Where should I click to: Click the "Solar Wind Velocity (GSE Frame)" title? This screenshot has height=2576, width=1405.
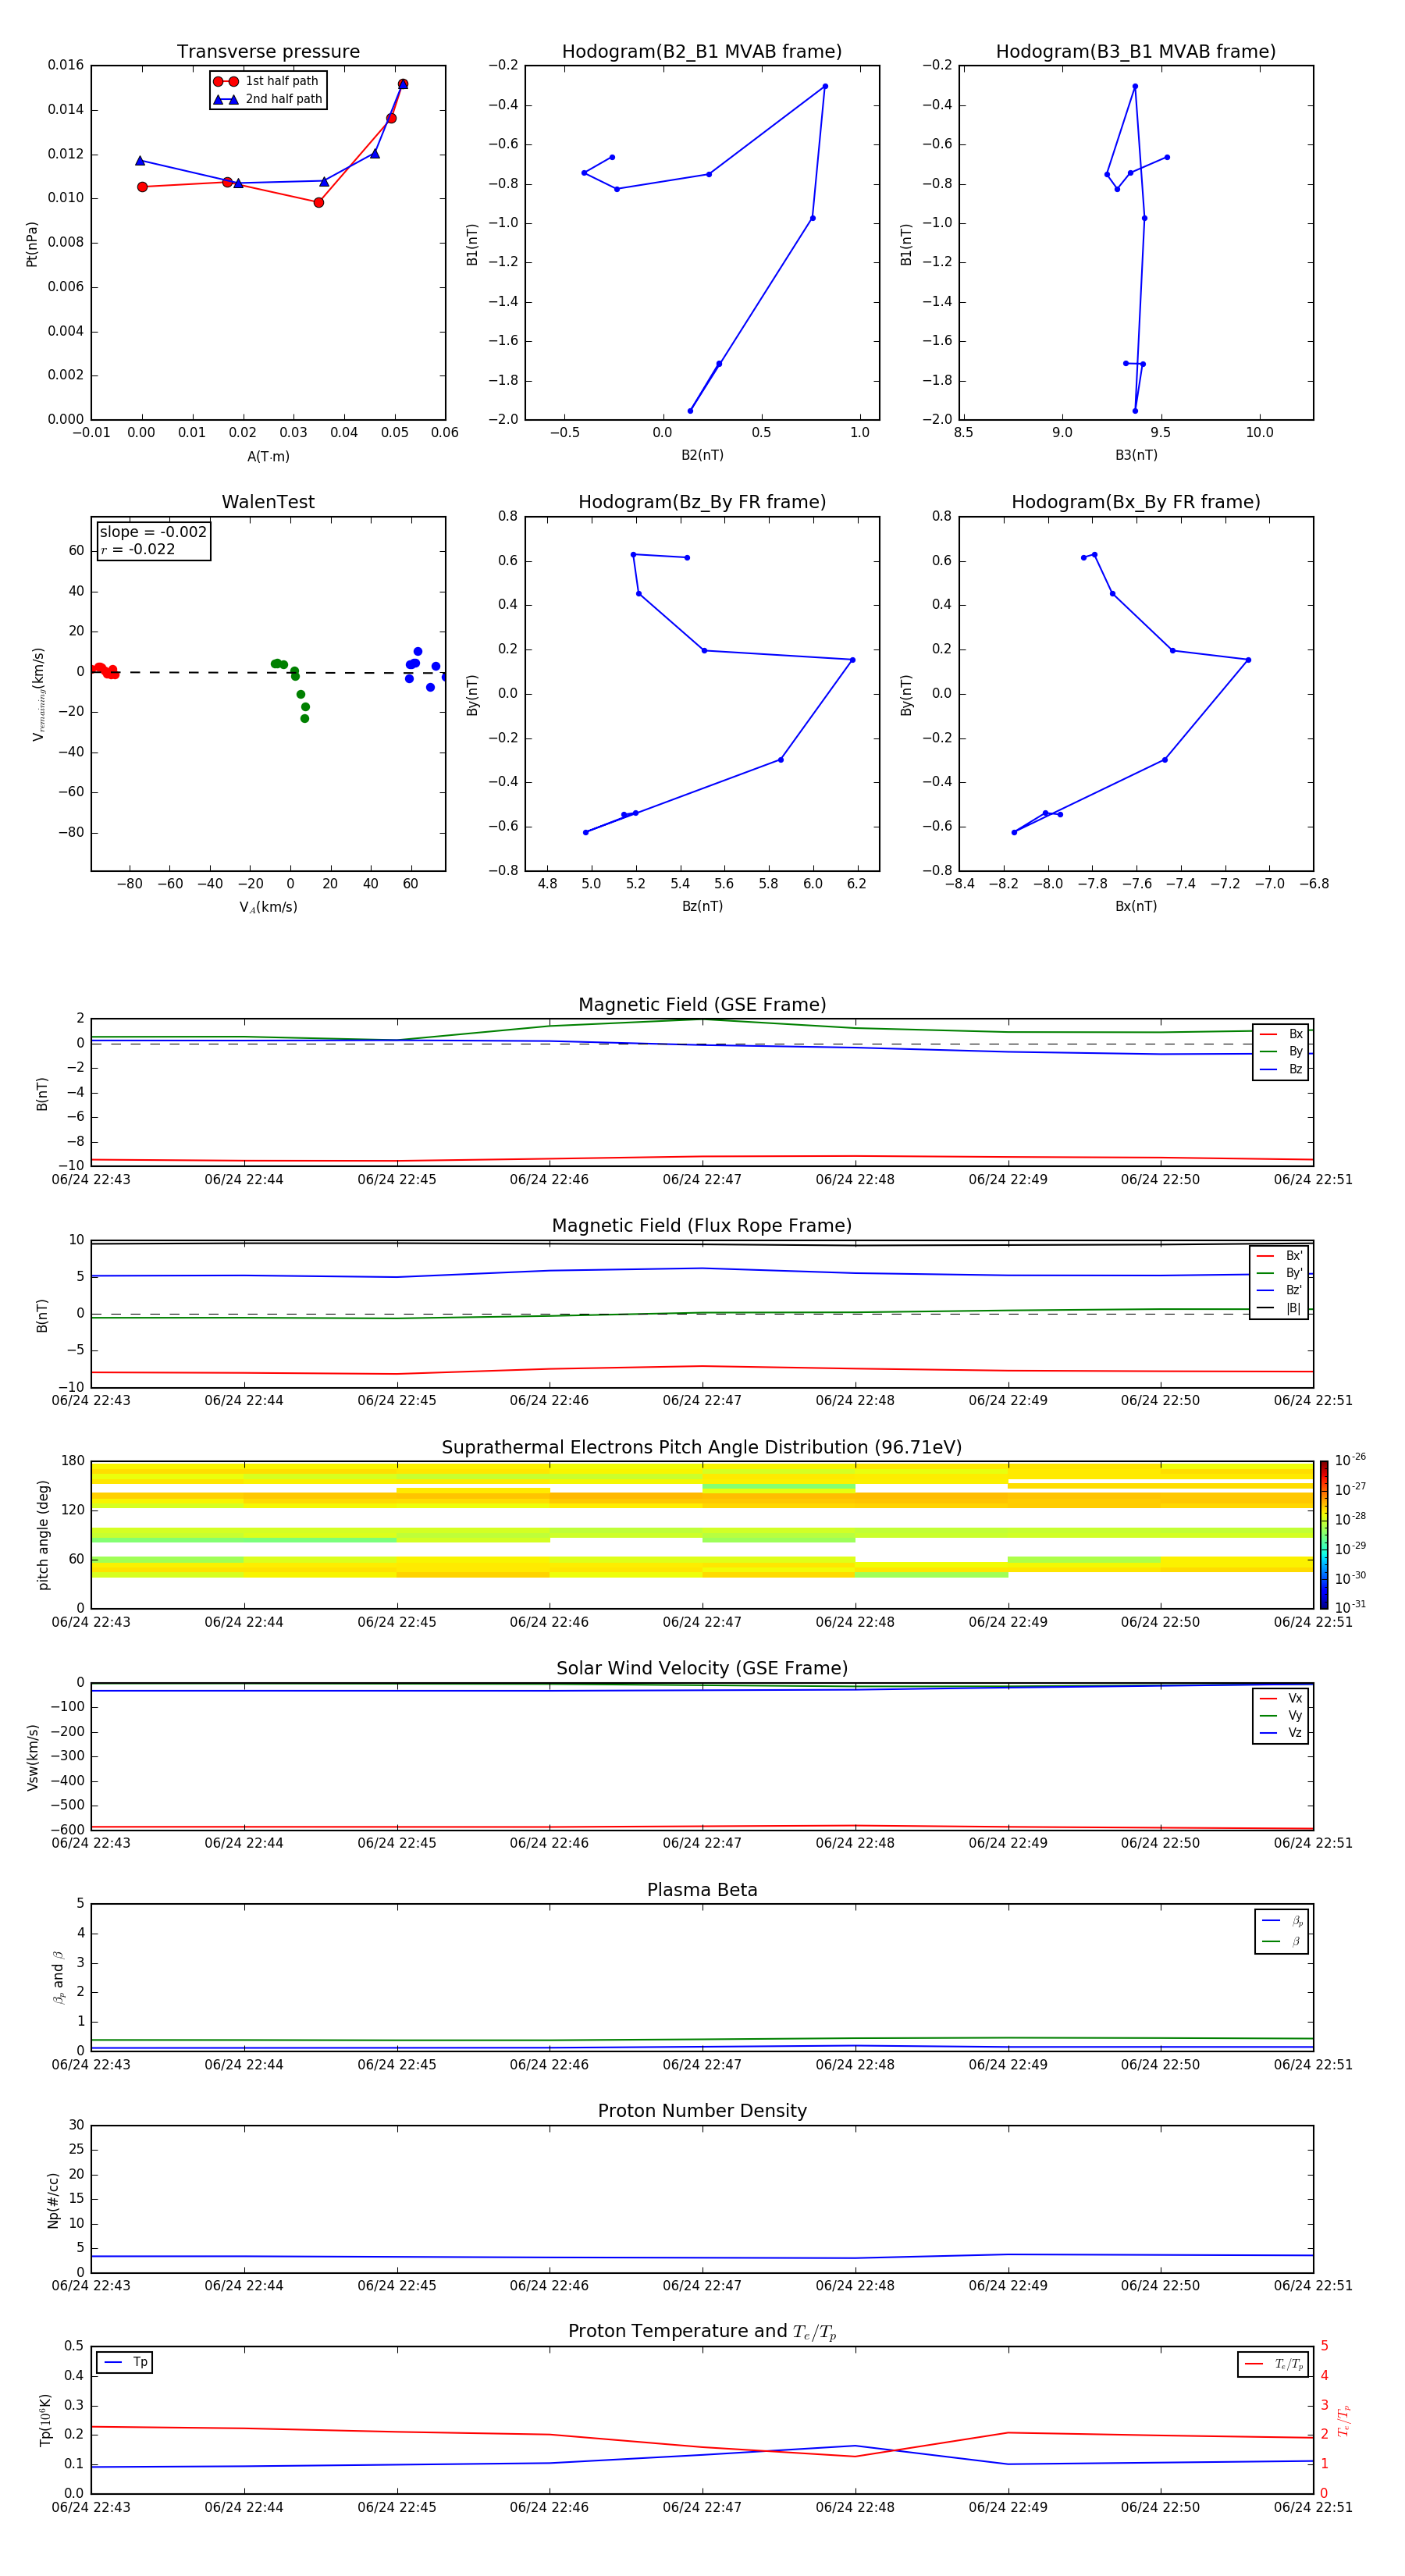click(702, 1668)
